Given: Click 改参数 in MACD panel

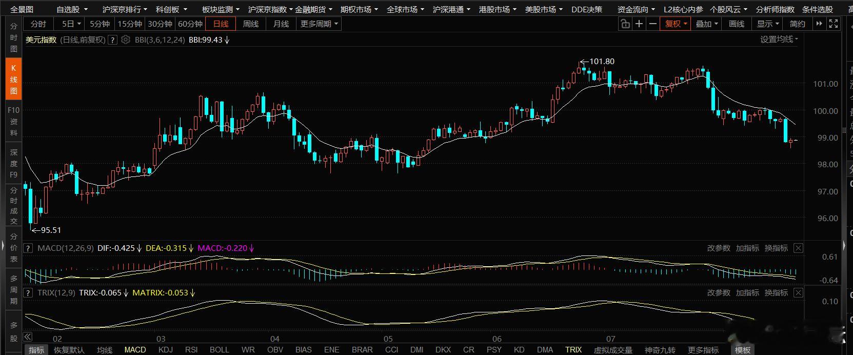Looking at the screenshot, I should [x=719, y=248].
